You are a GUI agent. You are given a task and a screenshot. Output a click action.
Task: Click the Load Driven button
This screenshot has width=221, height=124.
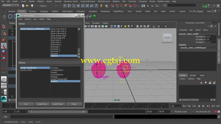coord(58,104)
